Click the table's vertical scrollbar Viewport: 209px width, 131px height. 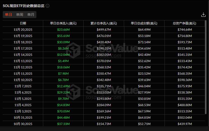pyautogui.click(x=206, y=67)
